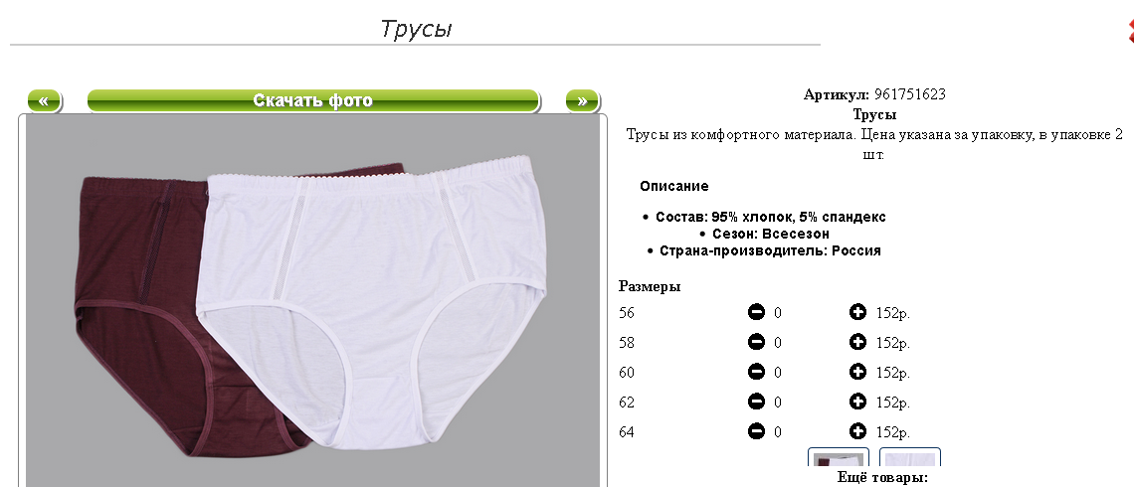
Task: Increase quantity for size 62
Action: click(x=857, y=402)
